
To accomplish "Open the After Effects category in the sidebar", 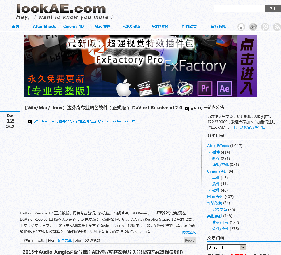I will (x=218, y=146).
